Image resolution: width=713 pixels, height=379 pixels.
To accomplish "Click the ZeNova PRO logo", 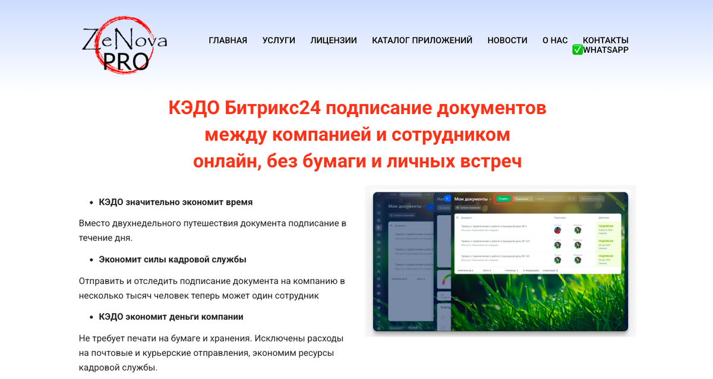I will tap(125, 45).
